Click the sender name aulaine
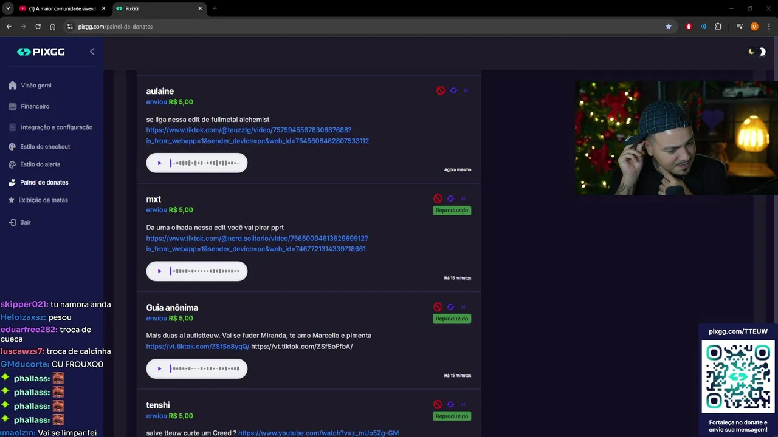Image resolution: width=778 pixels, height=437 pixels. (160, 91)
